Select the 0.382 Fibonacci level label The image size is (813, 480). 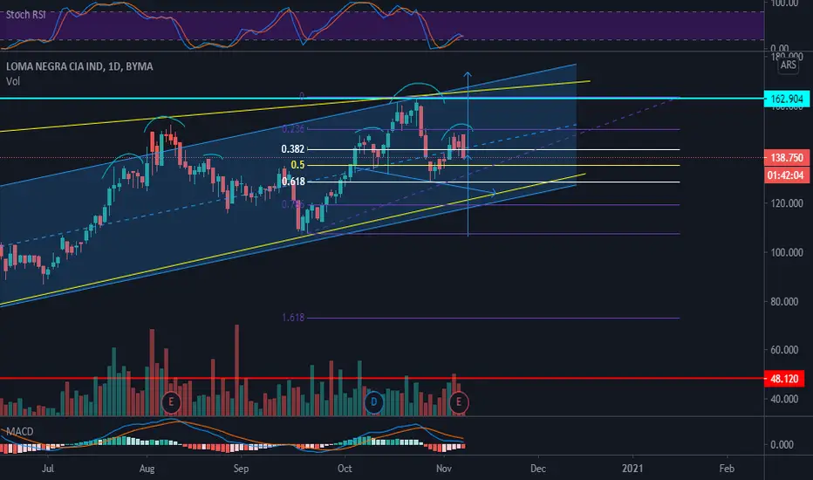tap(293, 149)
